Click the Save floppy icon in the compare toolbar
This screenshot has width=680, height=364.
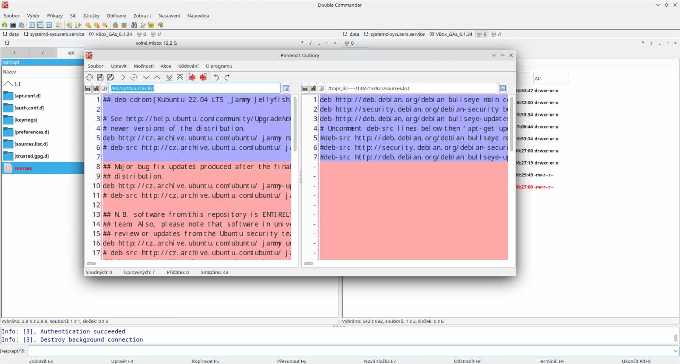(100, 77)
